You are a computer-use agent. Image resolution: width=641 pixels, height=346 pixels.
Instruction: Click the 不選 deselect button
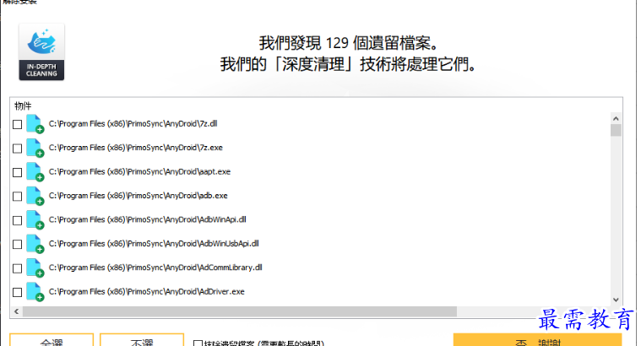[142, 340]
